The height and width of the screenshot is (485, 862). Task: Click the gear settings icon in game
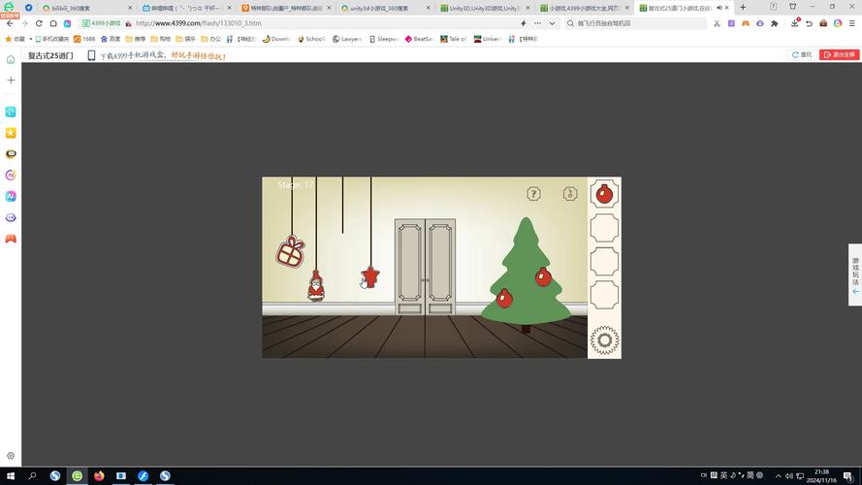[604, 339]
